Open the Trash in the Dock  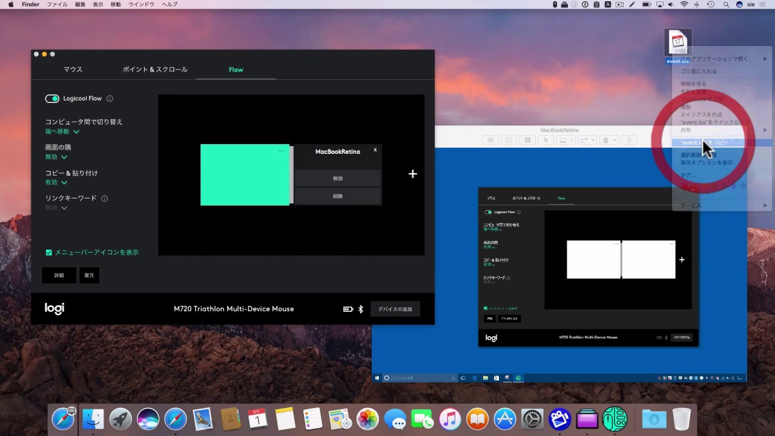[x=681, y=418]
